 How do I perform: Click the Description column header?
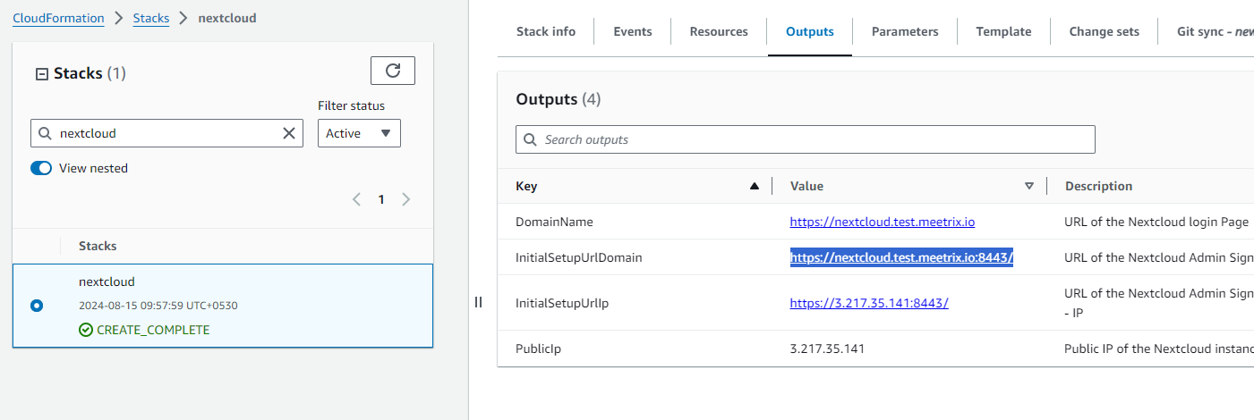[x=1098, y=186]
